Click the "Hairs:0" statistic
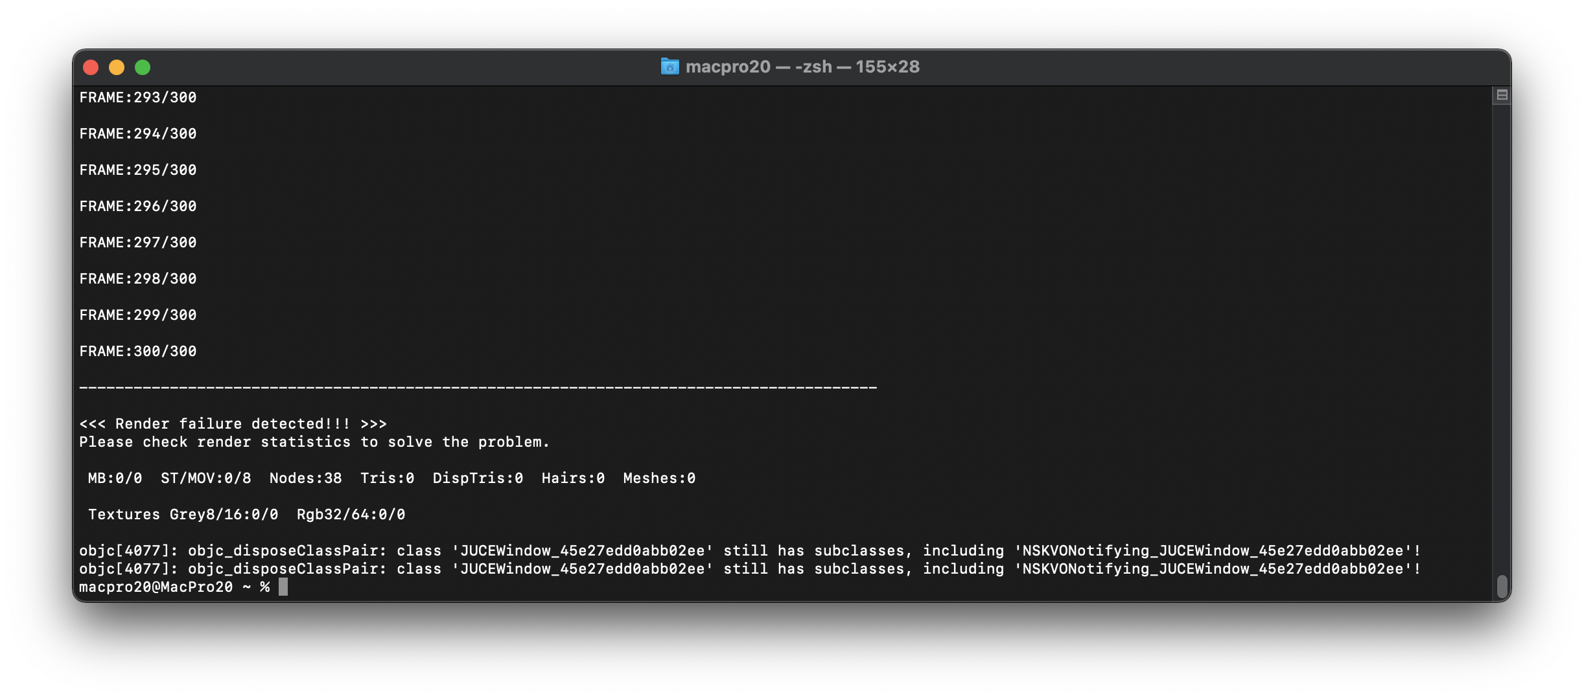The height and width of the screenshot is (698, 1584). [x=573, y=478]
